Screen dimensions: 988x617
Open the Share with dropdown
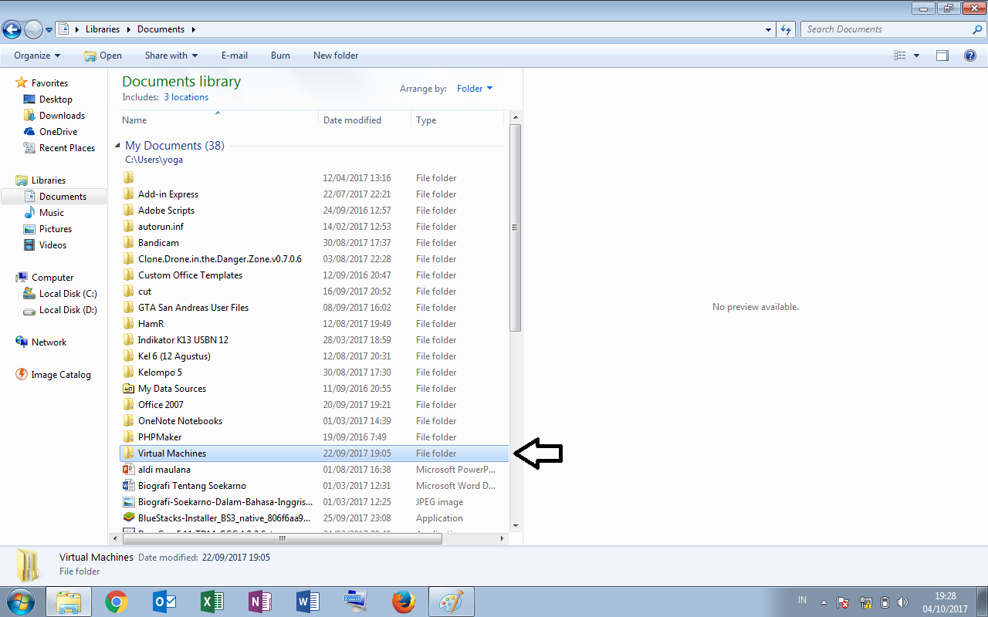tap(171, 55)
